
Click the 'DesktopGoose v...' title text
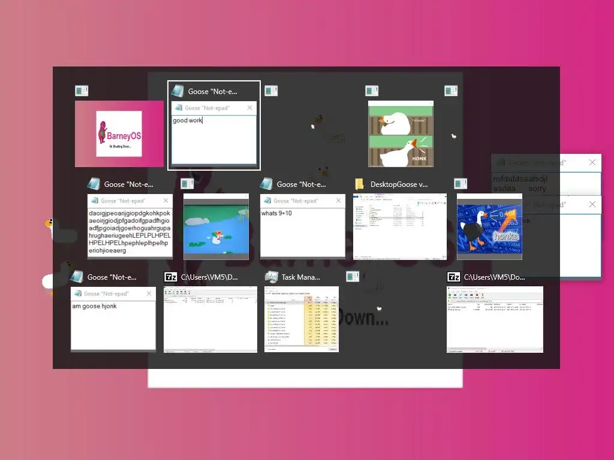pos(399,184)
